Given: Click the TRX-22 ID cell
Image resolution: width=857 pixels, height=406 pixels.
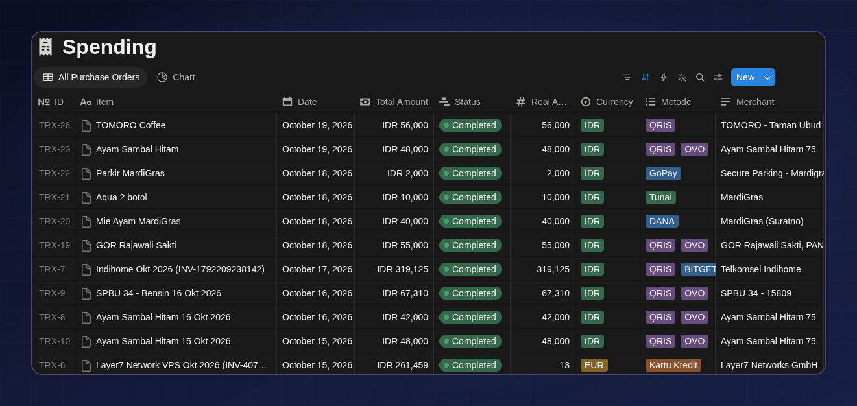Looking at the screenshot, I should point(54,173).
